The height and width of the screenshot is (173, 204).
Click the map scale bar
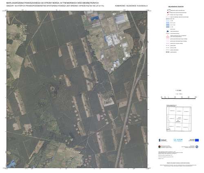[x=179, y=98]
